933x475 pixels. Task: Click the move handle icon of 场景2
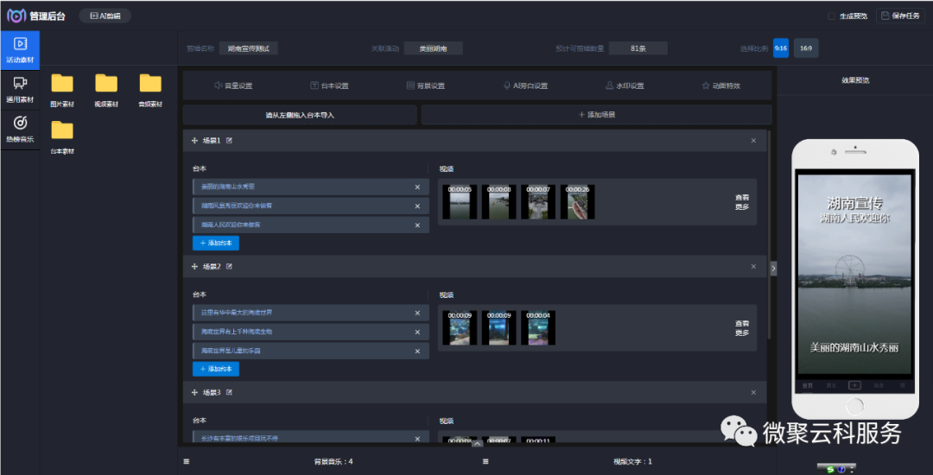click(194, 267)
